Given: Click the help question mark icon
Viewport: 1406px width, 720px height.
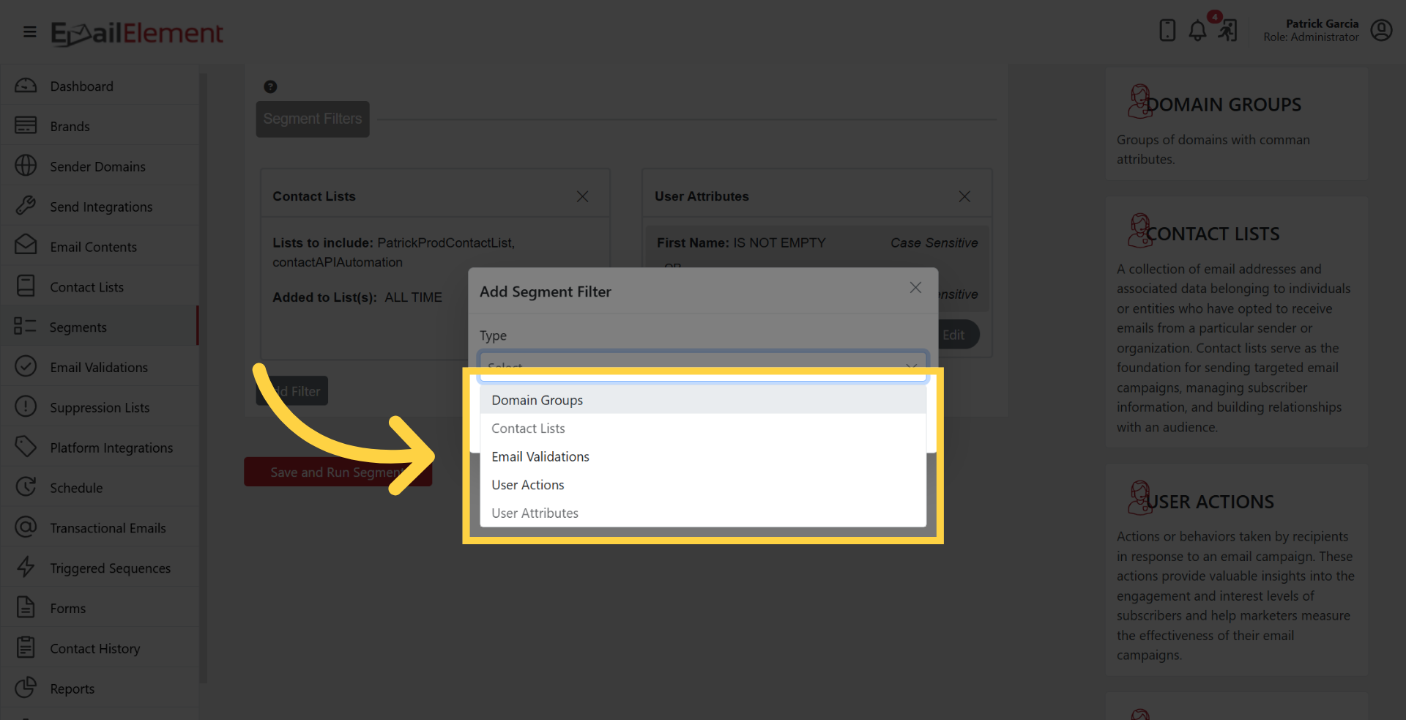Looking at the screenshot, I should [x=270, y=86].
